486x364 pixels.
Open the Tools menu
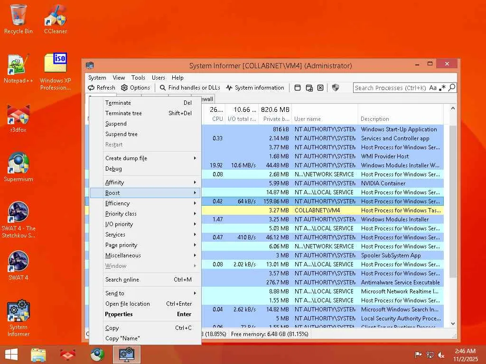coord(138,78)
